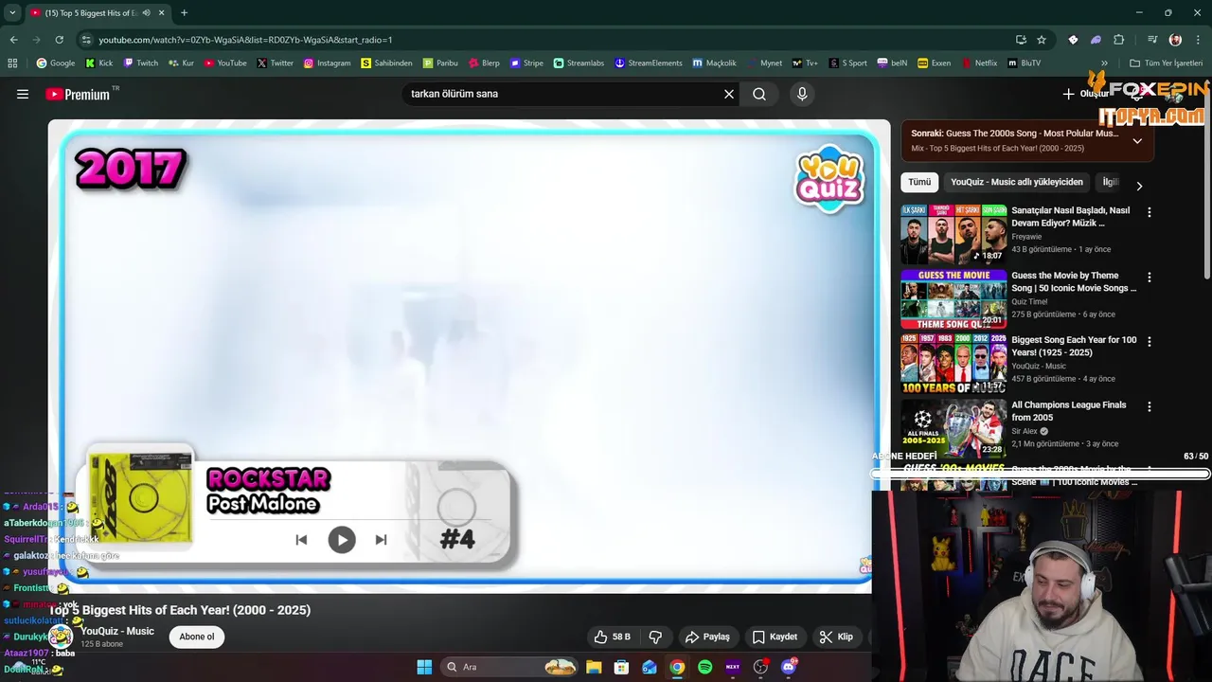Screen dimensions: 1212x682
Task: Click taskbar 'Ara' search box
Action: click(509, 667)
